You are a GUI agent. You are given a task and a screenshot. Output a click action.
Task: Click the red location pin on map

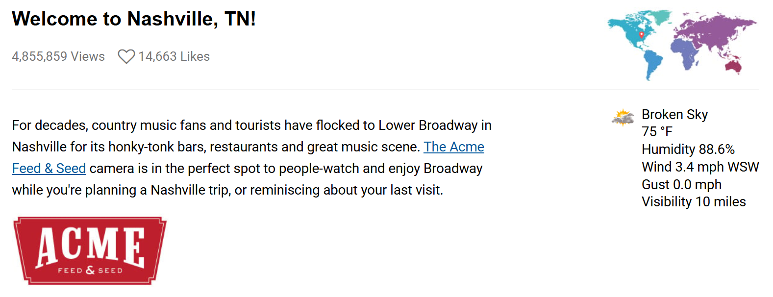641,35
